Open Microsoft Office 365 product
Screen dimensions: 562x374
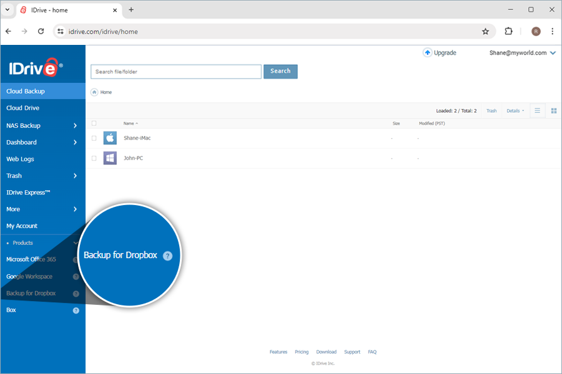(31, 259)
